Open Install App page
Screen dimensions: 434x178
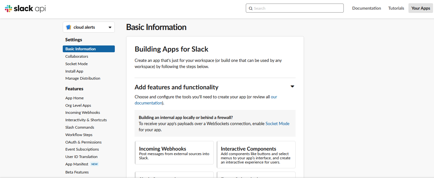pyautogui.click(x=74, y=71)
